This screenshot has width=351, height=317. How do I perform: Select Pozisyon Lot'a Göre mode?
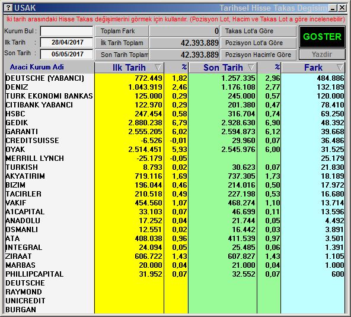point(259,43)
